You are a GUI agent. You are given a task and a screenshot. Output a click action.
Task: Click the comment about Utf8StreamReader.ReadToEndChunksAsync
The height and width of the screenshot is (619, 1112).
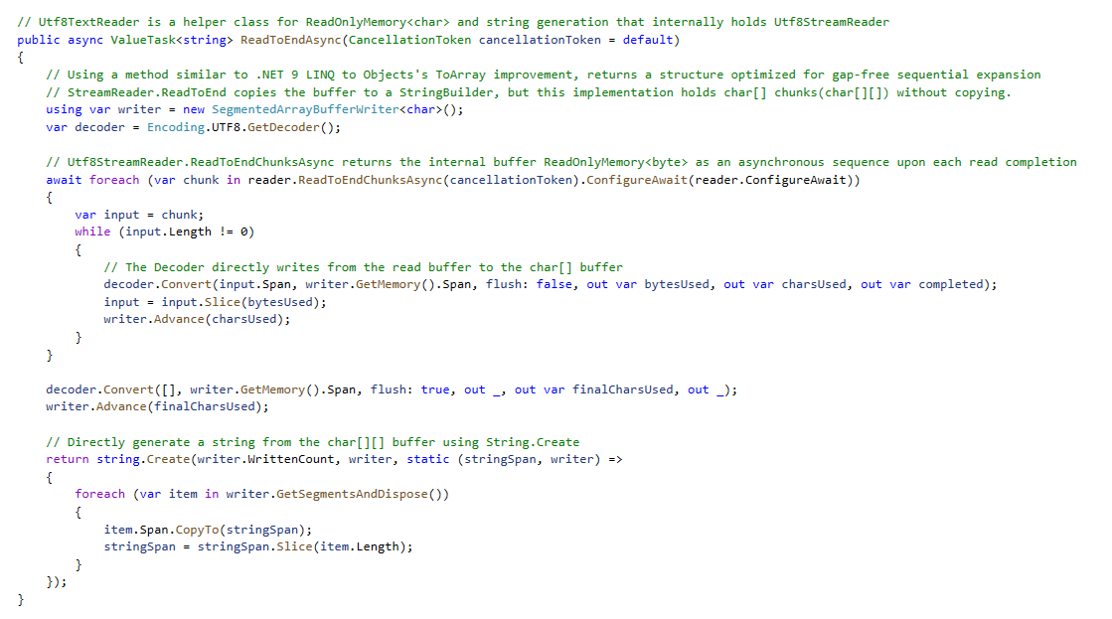(560, 162)
